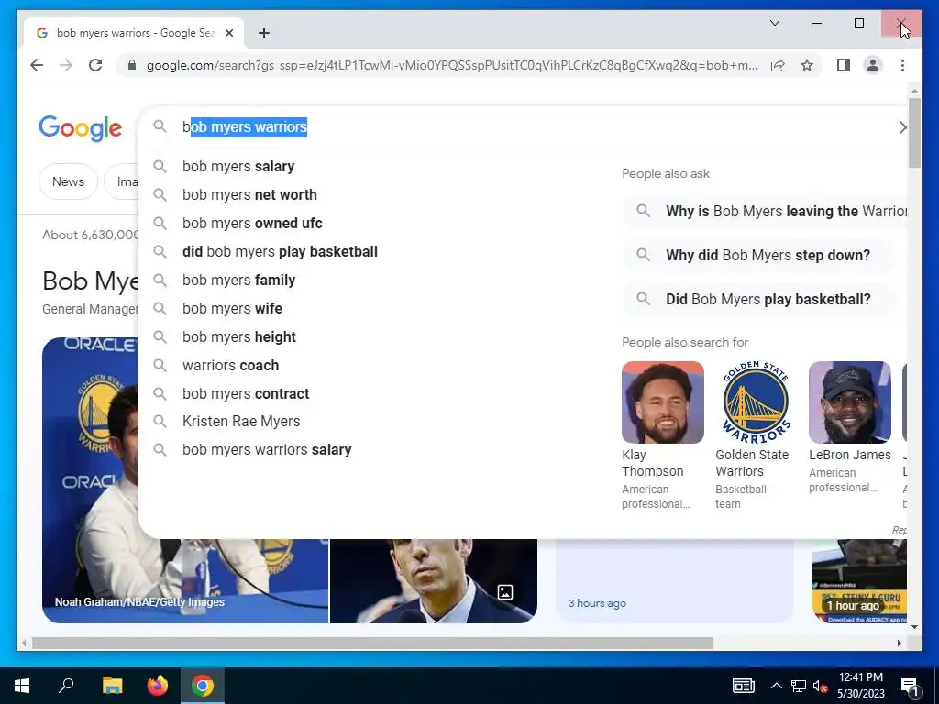The height and width of the screenshot is (704, 939).
Task: Click the vertical scrollbar thumb
Action: 914,133
